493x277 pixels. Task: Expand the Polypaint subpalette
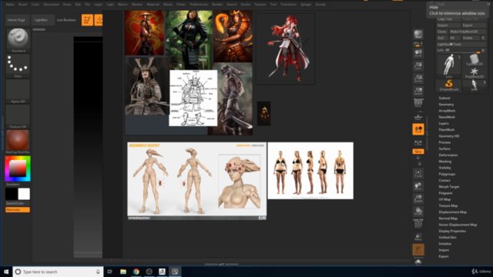click(x=445, y=193)
